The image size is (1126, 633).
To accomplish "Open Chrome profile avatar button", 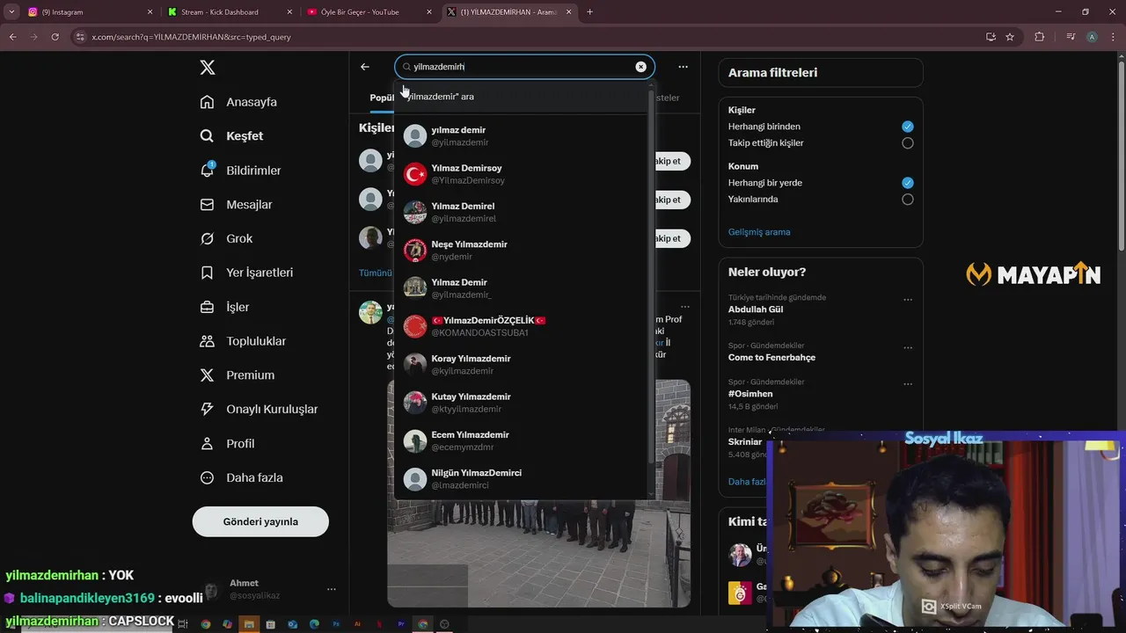I will click(x=1092, y=37).
